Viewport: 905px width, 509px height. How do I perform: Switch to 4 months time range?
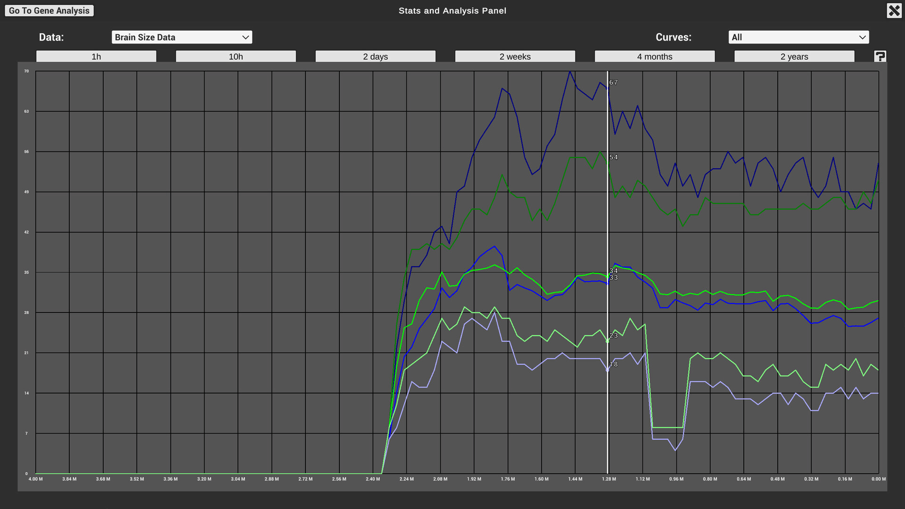tap(654, 57)
